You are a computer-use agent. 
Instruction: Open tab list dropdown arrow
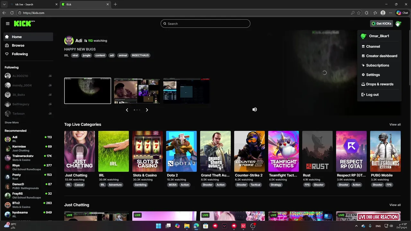pos(4,4)
